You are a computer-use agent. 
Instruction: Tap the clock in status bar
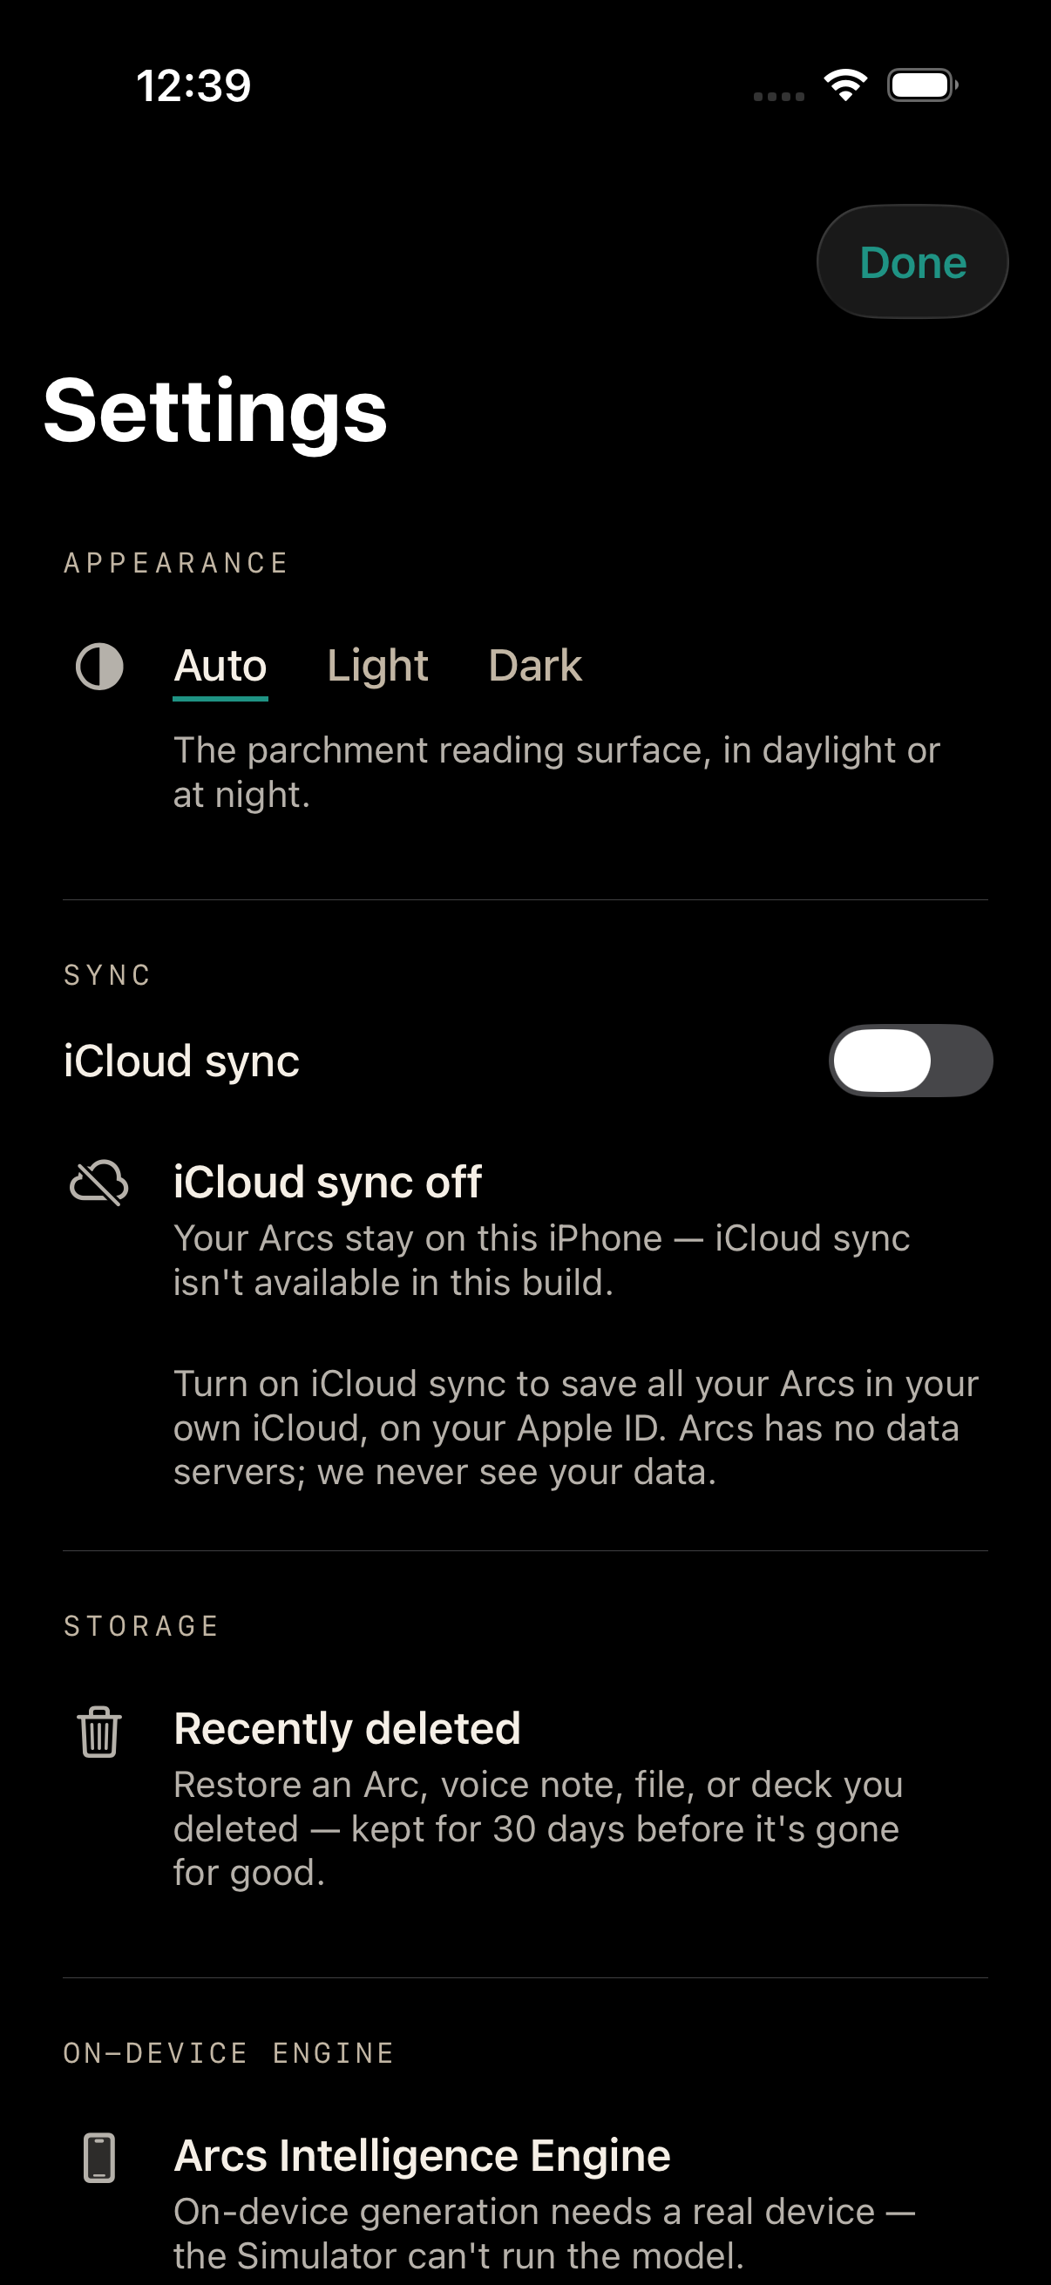click(193, 86)
